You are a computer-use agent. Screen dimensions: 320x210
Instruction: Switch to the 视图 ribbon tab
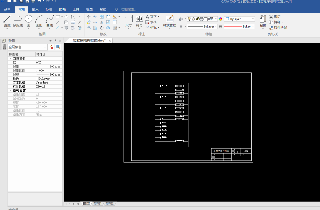pos(89,9)
